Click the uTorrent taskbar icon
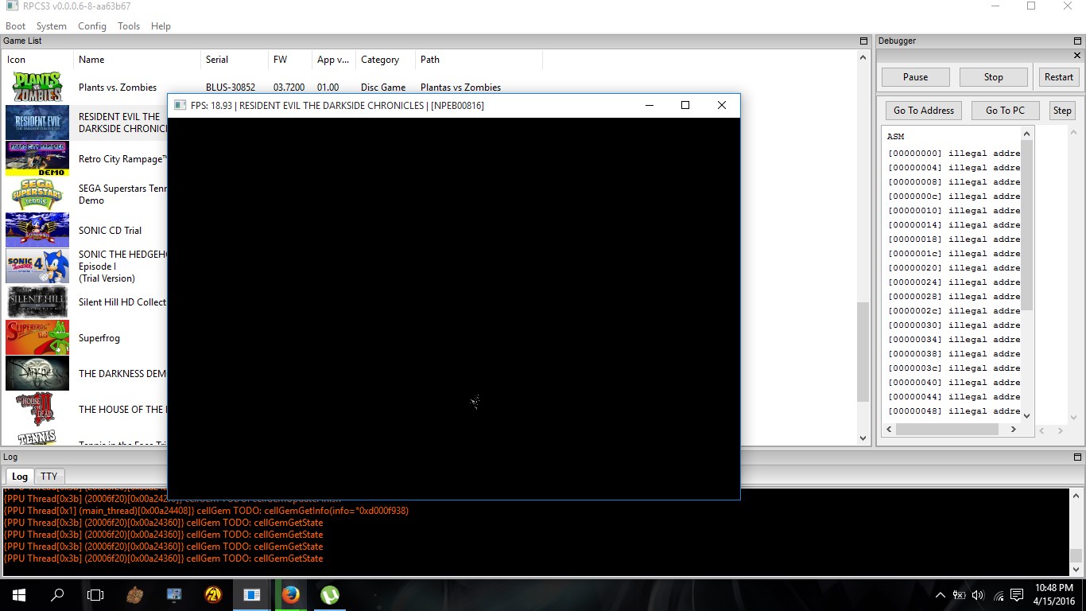Image resolution: width=1086 pixels, height=611 pixels. tap(329, 594)
